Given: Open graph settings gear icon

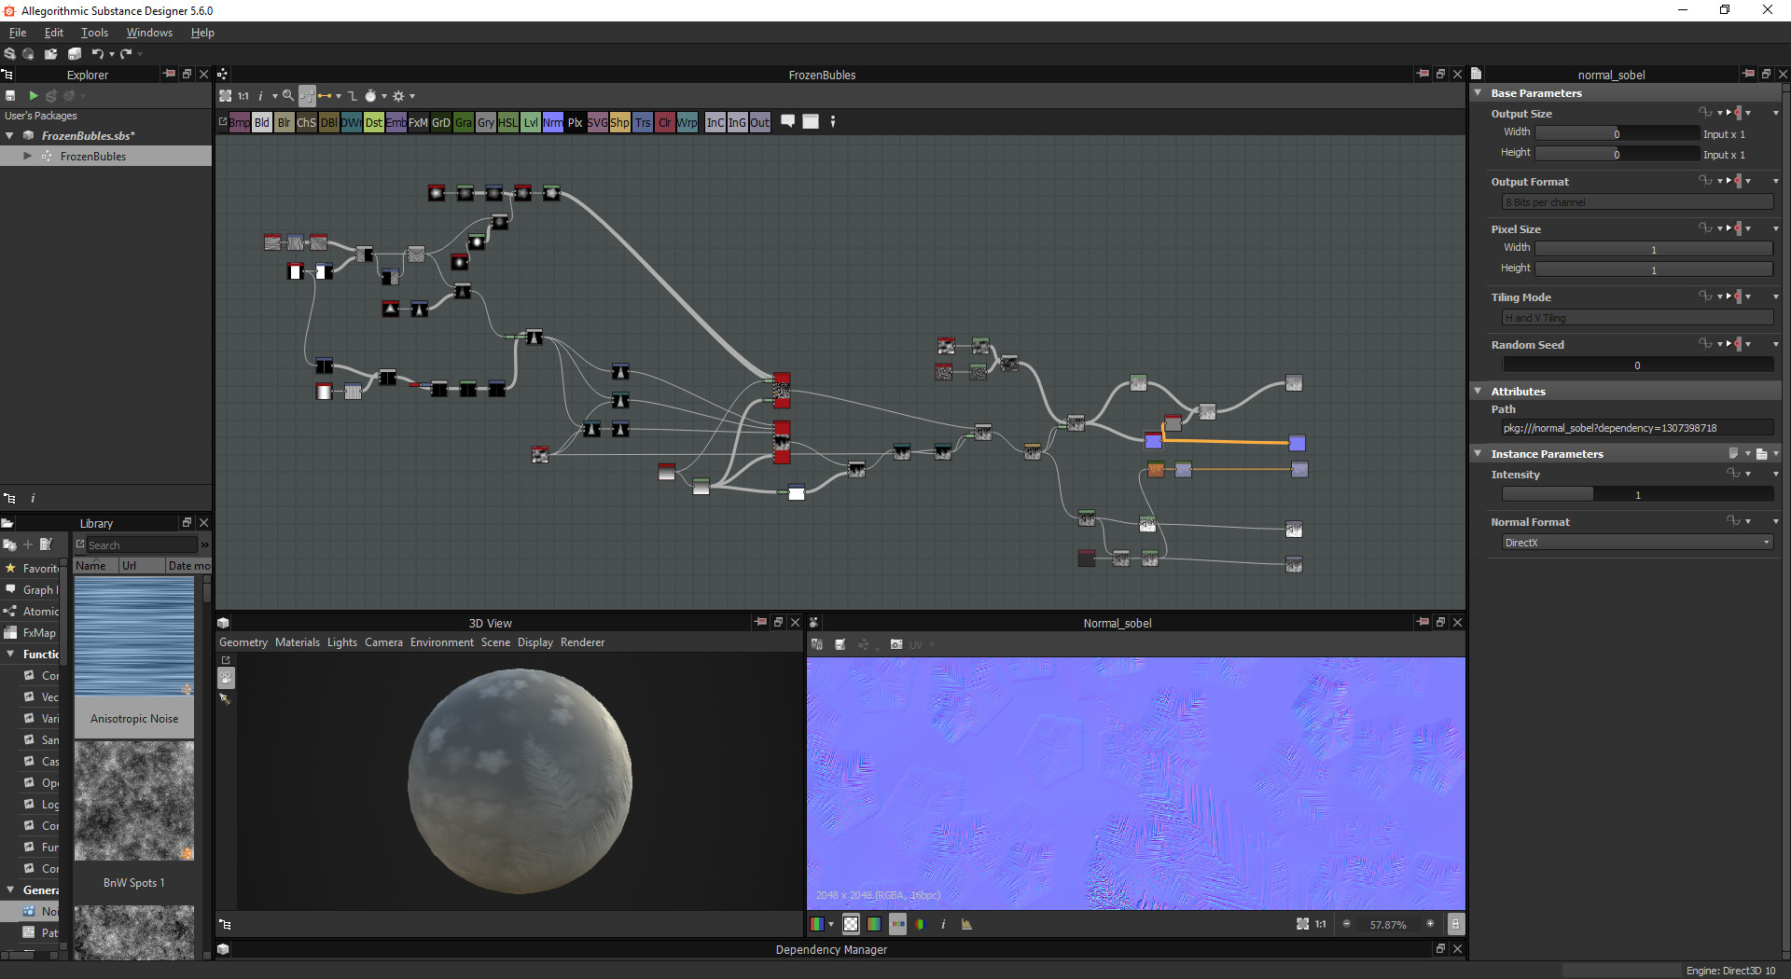Looking at the screenshot, I should [x=399, y=96].
